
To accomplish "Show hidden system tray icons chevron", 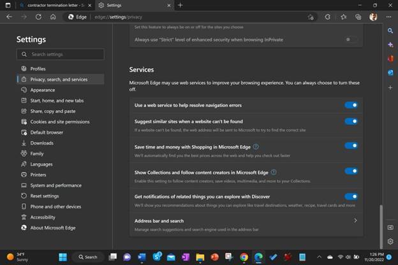I will click(319, 257).
